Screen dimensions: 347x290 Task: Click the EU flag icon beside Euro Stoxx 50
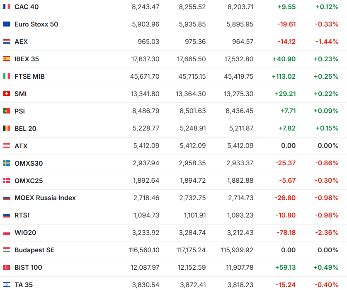[7, 24]
